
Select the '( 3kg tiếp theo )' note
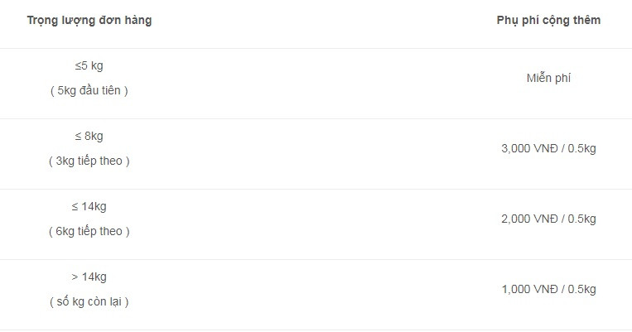[x=89, y=161]
